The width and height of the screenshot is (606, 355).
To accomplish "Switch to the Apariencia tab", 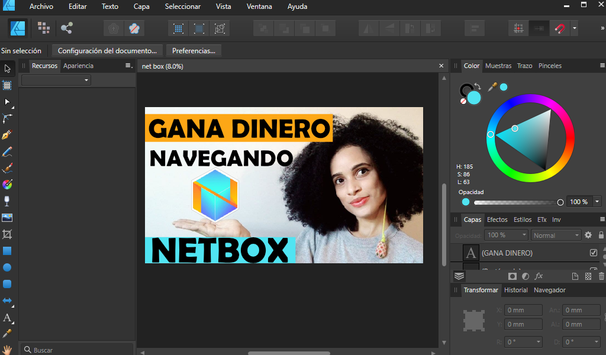I will [x=79, y=66].
